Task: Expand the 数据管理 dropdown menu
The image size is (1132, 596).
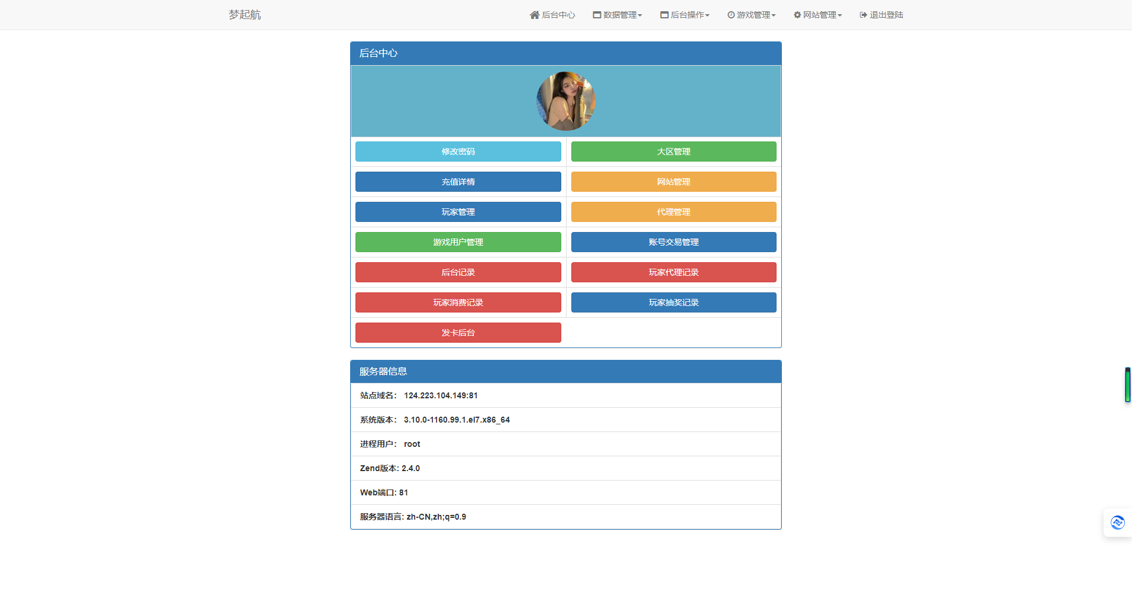Action: pyautogui.click(x=617, y=15)
